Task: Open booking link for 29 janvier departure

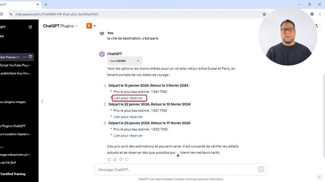Action: click(128, 135)
